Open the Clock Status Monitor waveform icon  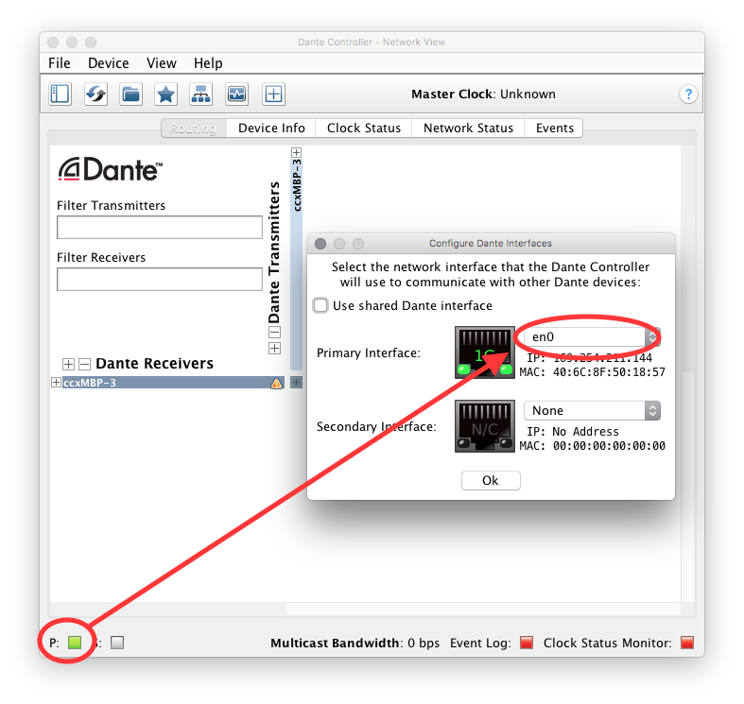point(236,94)
